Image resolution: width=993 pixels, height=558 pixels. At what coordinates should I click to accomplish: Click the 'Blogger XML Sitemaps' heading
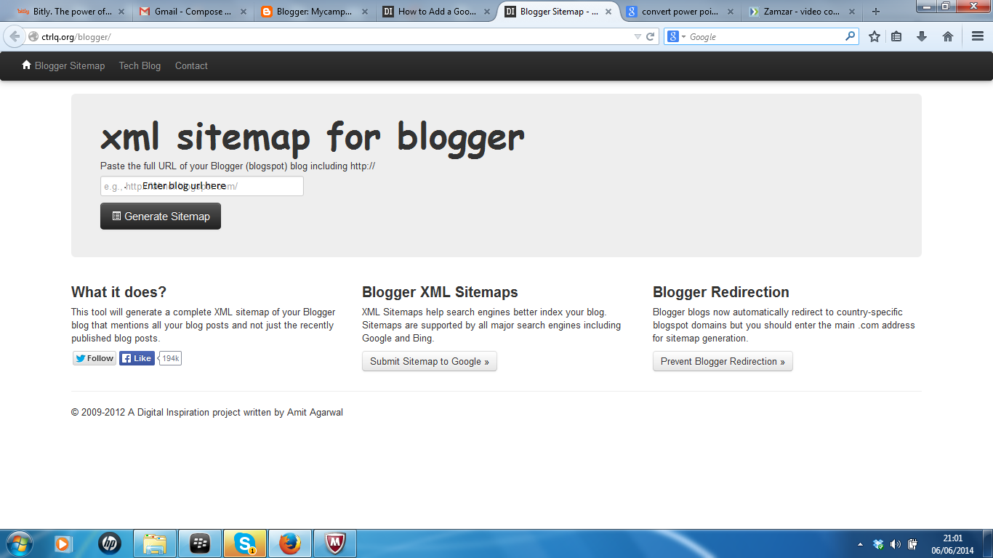pyautogui.click(x=440, y=292)
